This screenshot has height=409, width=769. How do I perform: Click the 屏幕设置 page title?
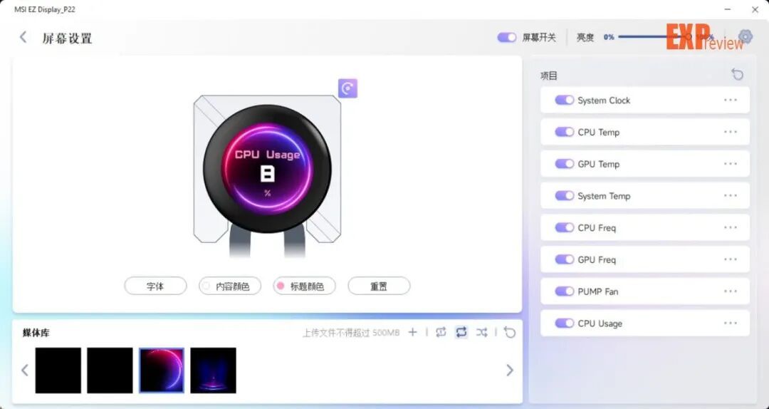pyautogui.click(x=67, y=38)
